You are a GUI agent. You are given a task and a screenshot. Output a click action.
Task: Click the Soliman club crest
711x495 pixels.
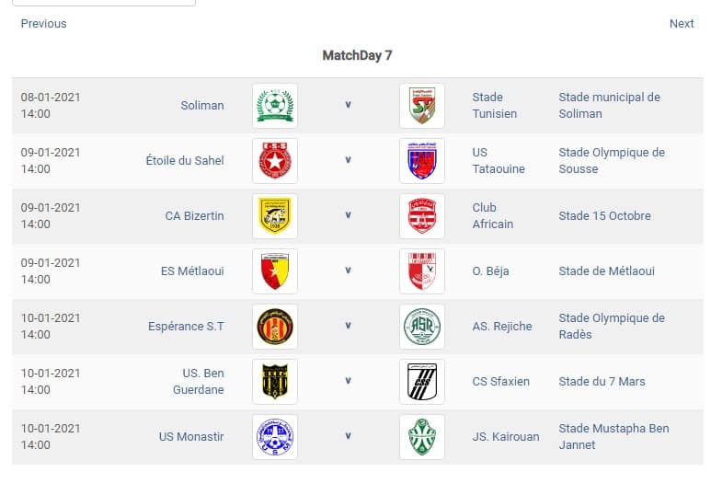click(275, 105)
